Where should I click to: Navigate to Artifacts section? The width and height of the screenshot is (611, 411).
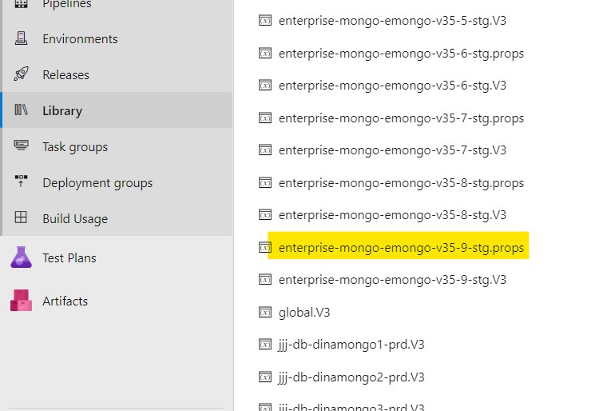pos(65,301)
